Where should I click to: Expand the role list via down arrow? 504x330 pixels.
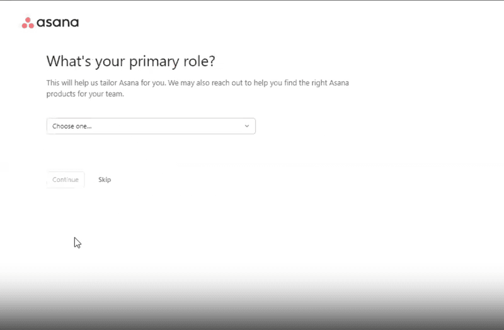(x=247, y=126)
